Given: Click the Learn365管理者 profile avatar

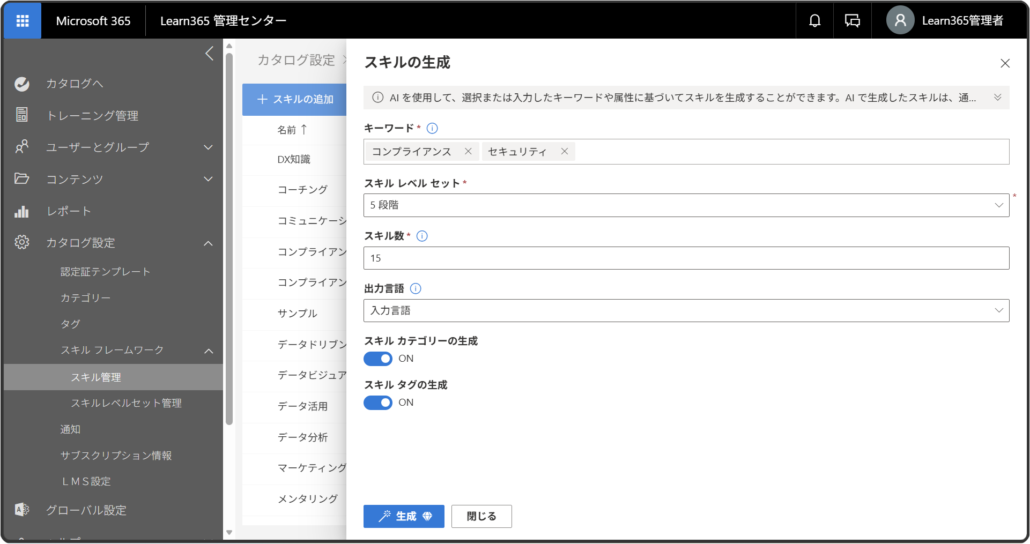Looking at the screenshot, I should [x=900, y=20].
